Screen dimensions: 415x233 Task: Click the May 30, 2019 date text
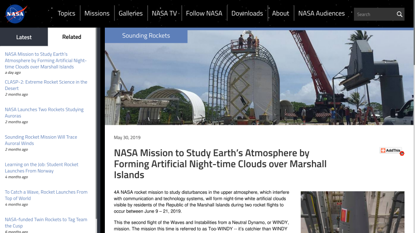tap(127, 137)
